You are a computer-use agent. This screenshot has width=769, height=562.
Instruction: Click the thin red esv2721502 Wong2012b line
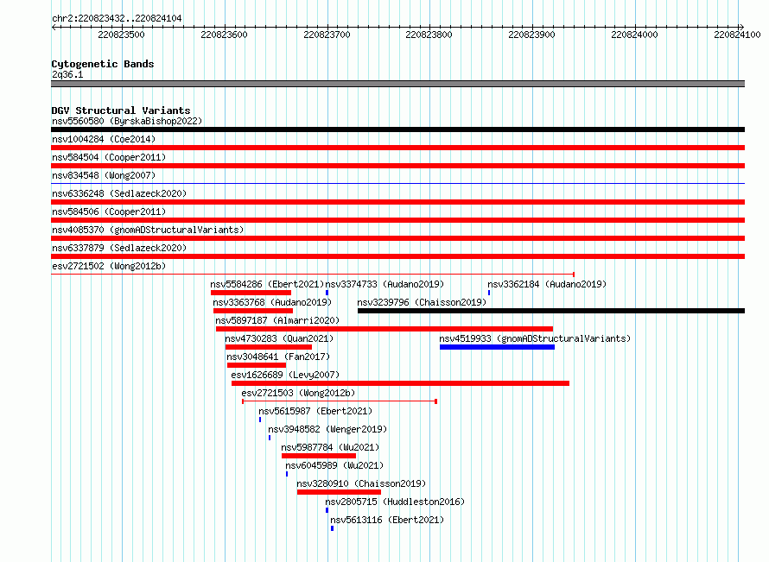(313, 275)
